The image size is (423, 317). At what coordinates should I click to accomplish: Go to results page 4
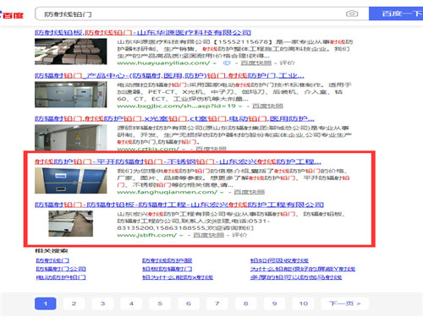pyautogui.click(x=131, y=303)
